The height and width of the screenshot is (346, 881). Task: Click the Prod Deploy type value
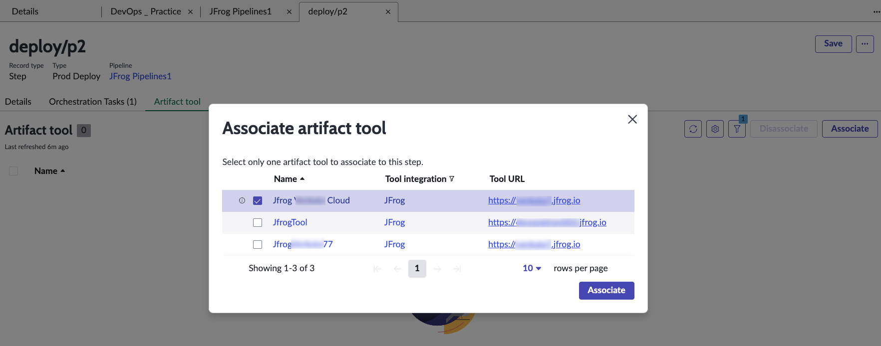(x=76, y=76)
